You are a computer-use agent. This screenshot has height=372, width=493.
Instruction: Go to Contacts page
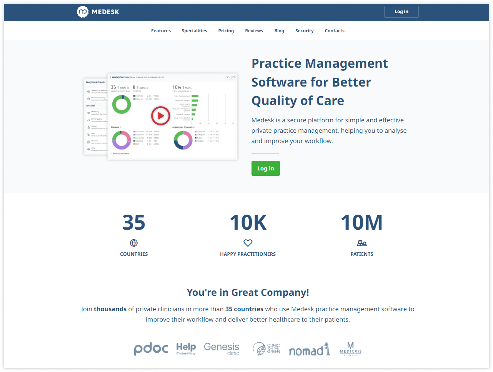tap(335, 31)
